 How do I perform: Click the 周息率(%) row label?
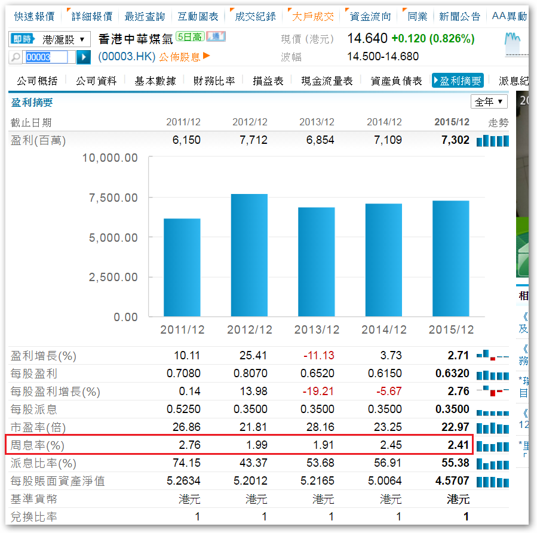click(x=37, y=445)
